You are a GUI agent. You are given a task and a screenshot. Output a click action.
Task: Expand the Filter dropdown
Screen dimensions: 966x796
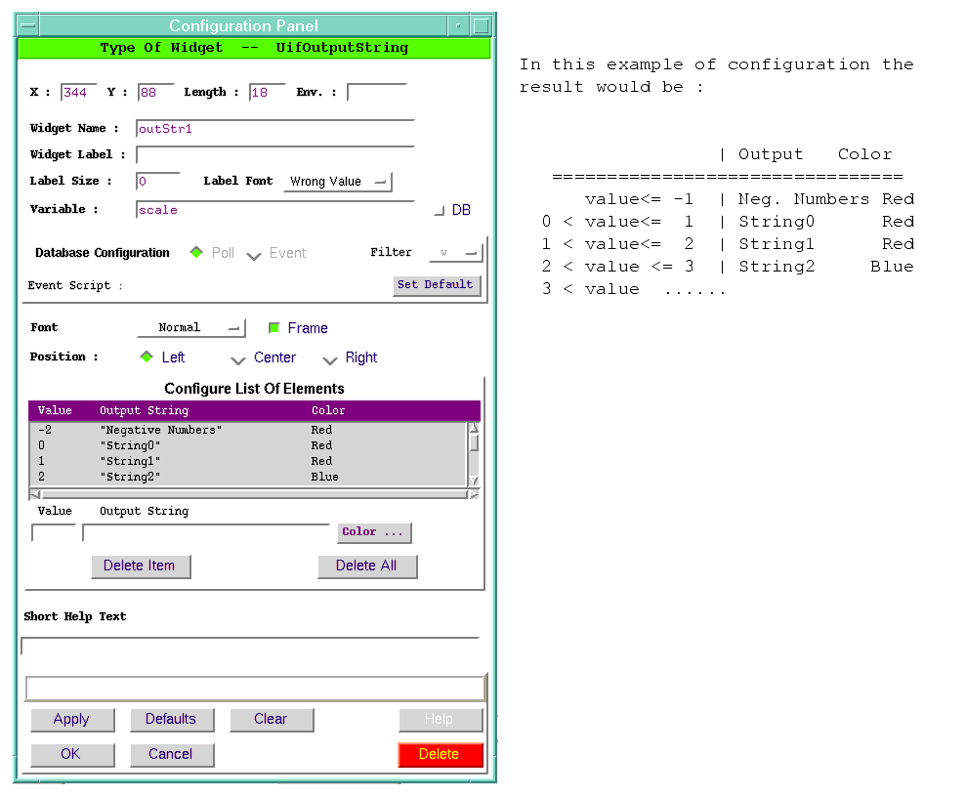456,253
